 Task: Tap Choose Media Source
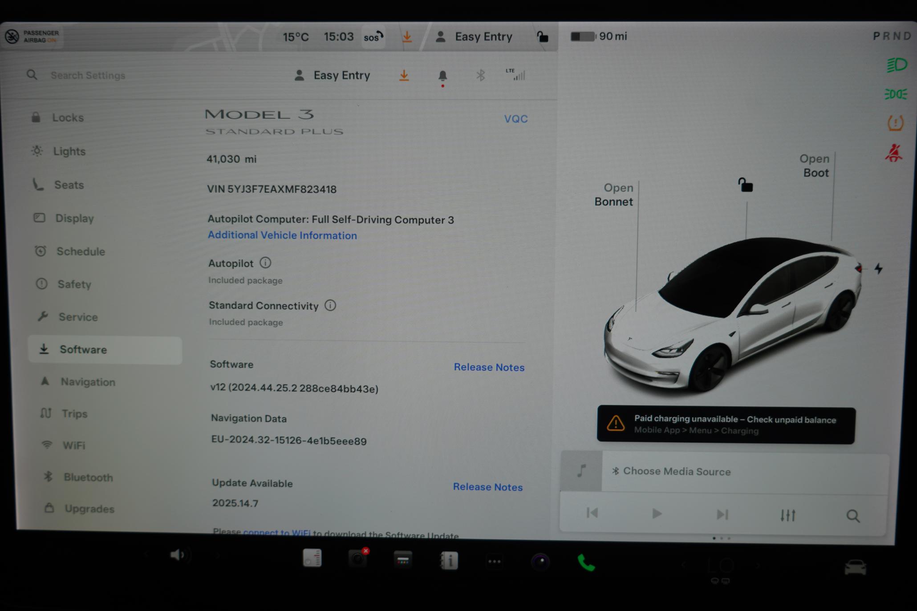click(x=672, y=471)
